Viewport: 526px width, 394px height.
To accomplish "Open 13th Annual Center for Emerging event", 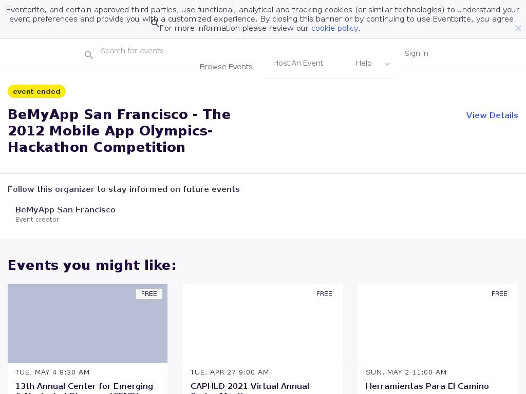I will point(84,386).
